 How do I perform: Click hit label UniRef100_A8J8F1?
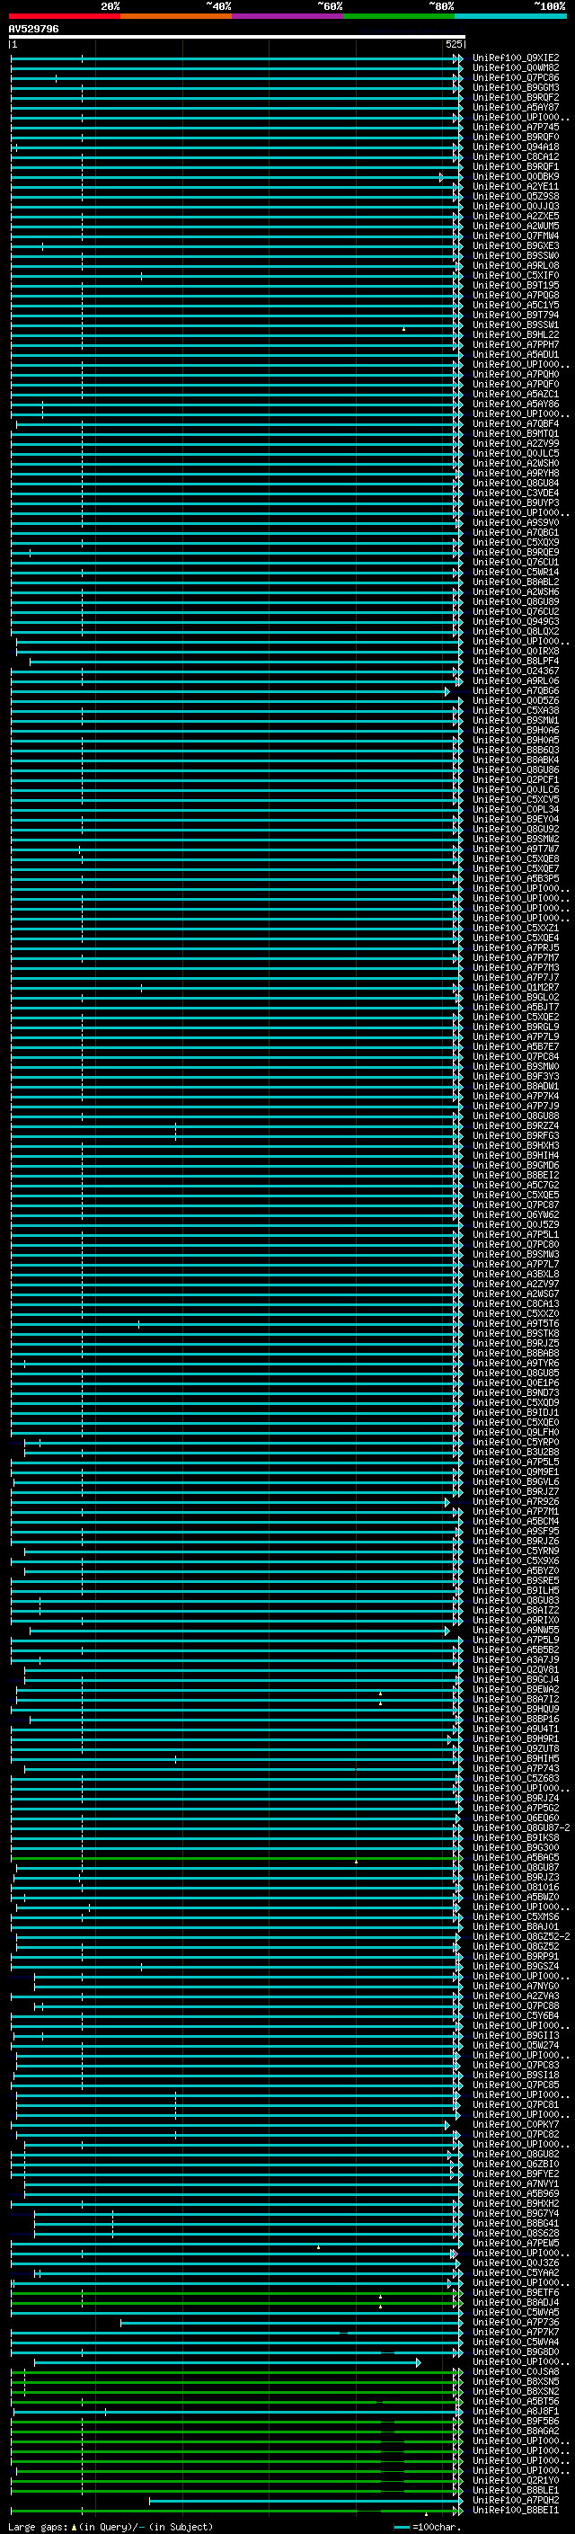pyautogui.click(x=516, y=2411)
